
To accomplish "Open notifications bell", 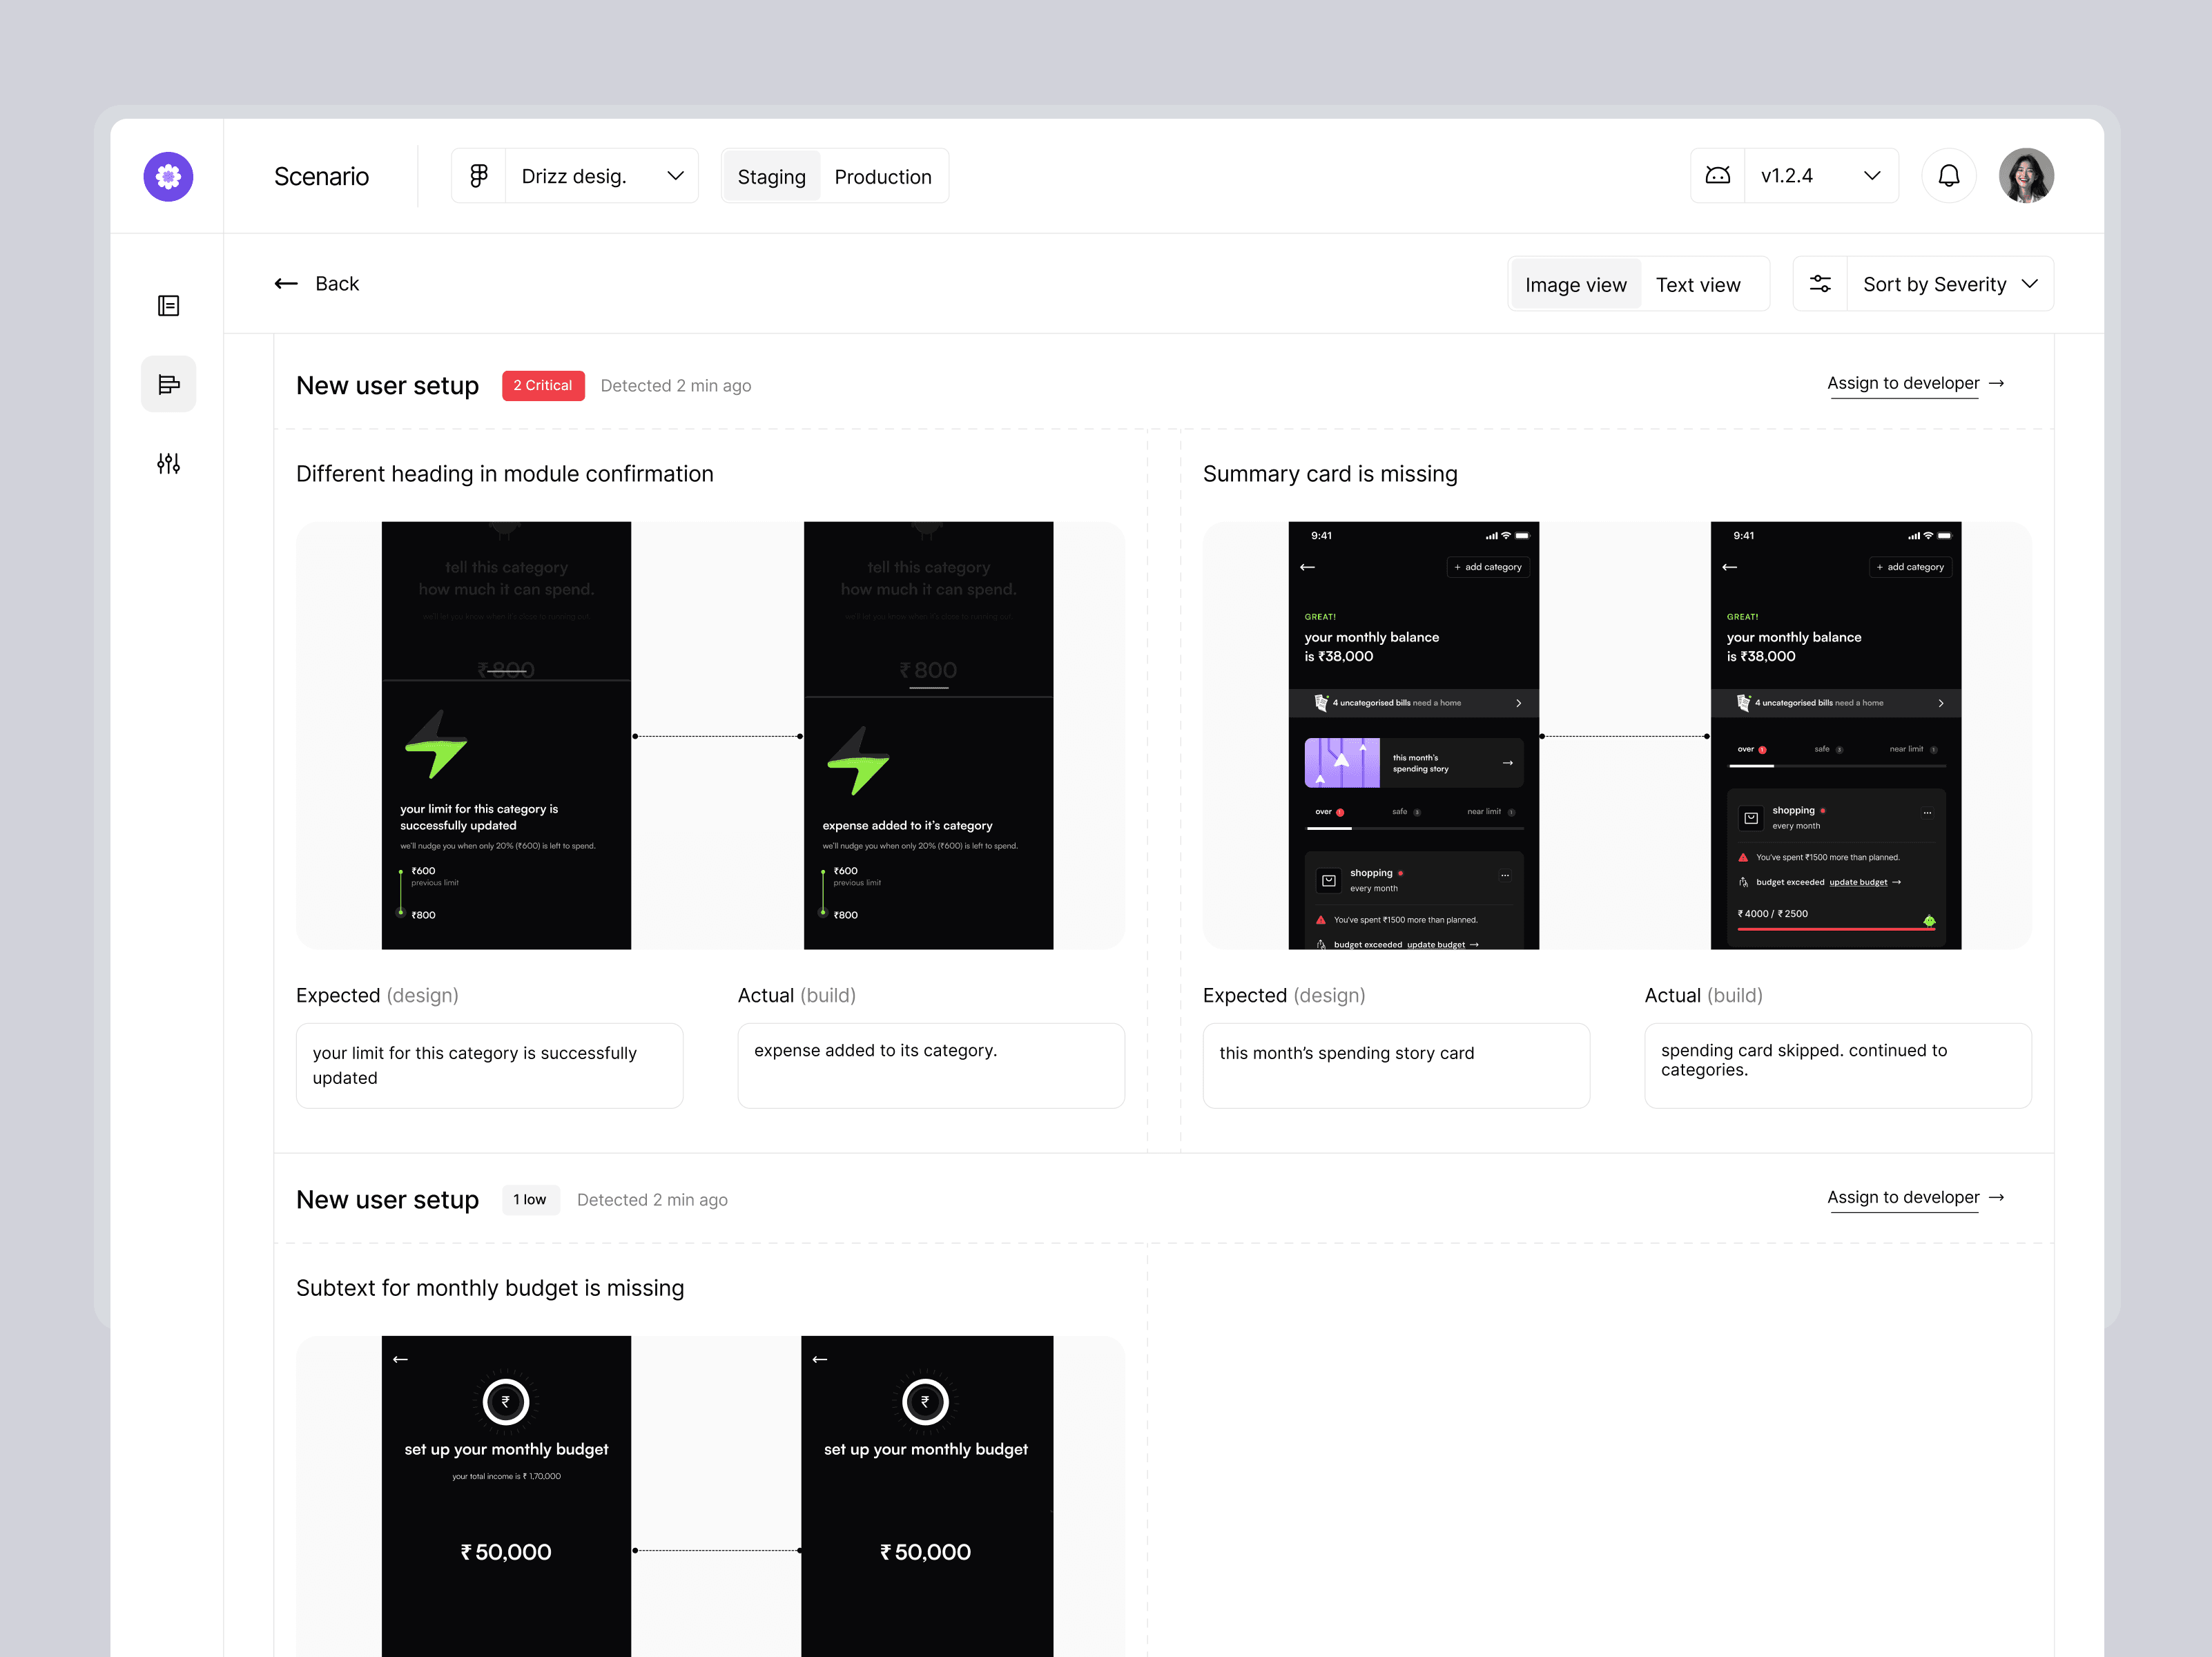I will coord(1948,176).
